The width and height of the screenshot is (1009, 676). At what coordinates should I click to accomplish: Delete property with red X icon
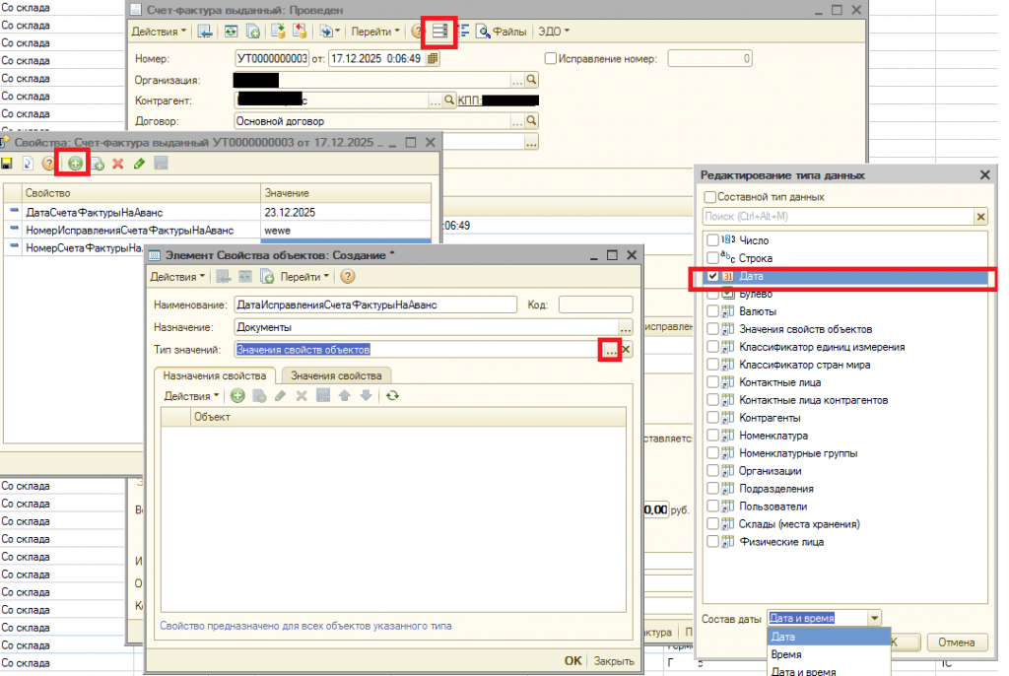118,164
